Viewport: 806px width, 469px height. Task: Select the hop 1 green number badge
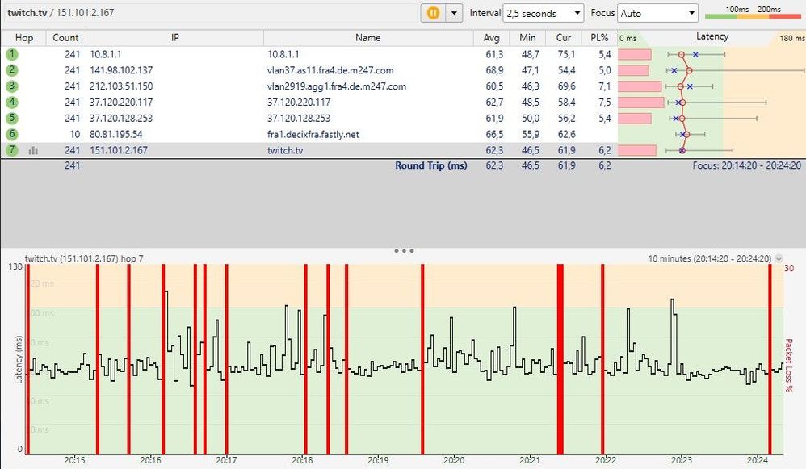(x=11, y=54)
